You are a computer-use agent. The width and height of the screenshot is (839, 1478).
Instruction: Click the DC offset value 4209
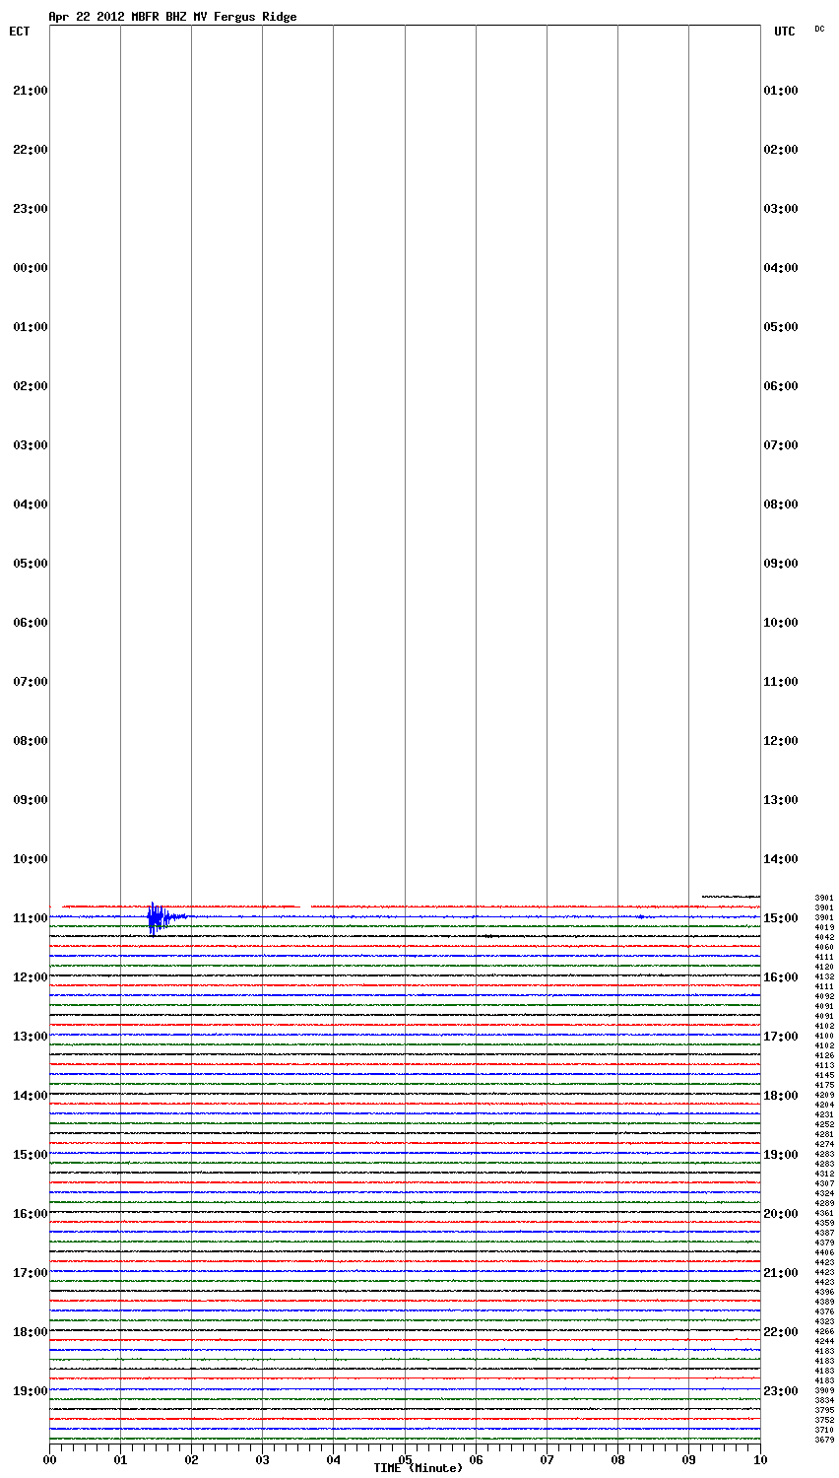[x=824, y=1095]
